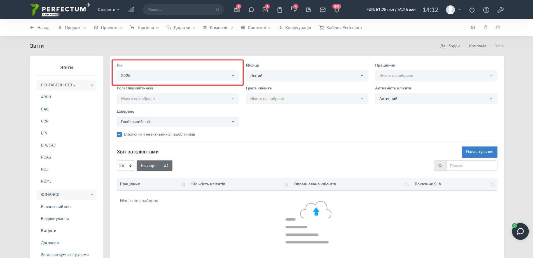Click the Налаштування button
This screenshot has height=258, width=533.
[x=479, y=152]
